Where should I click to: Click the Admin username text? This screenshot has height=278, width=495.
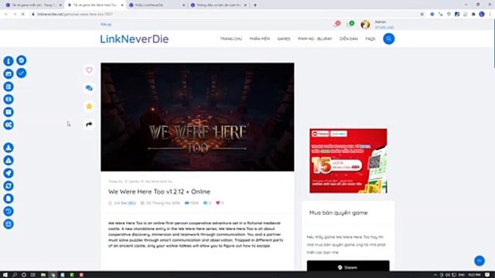[381, 22]
